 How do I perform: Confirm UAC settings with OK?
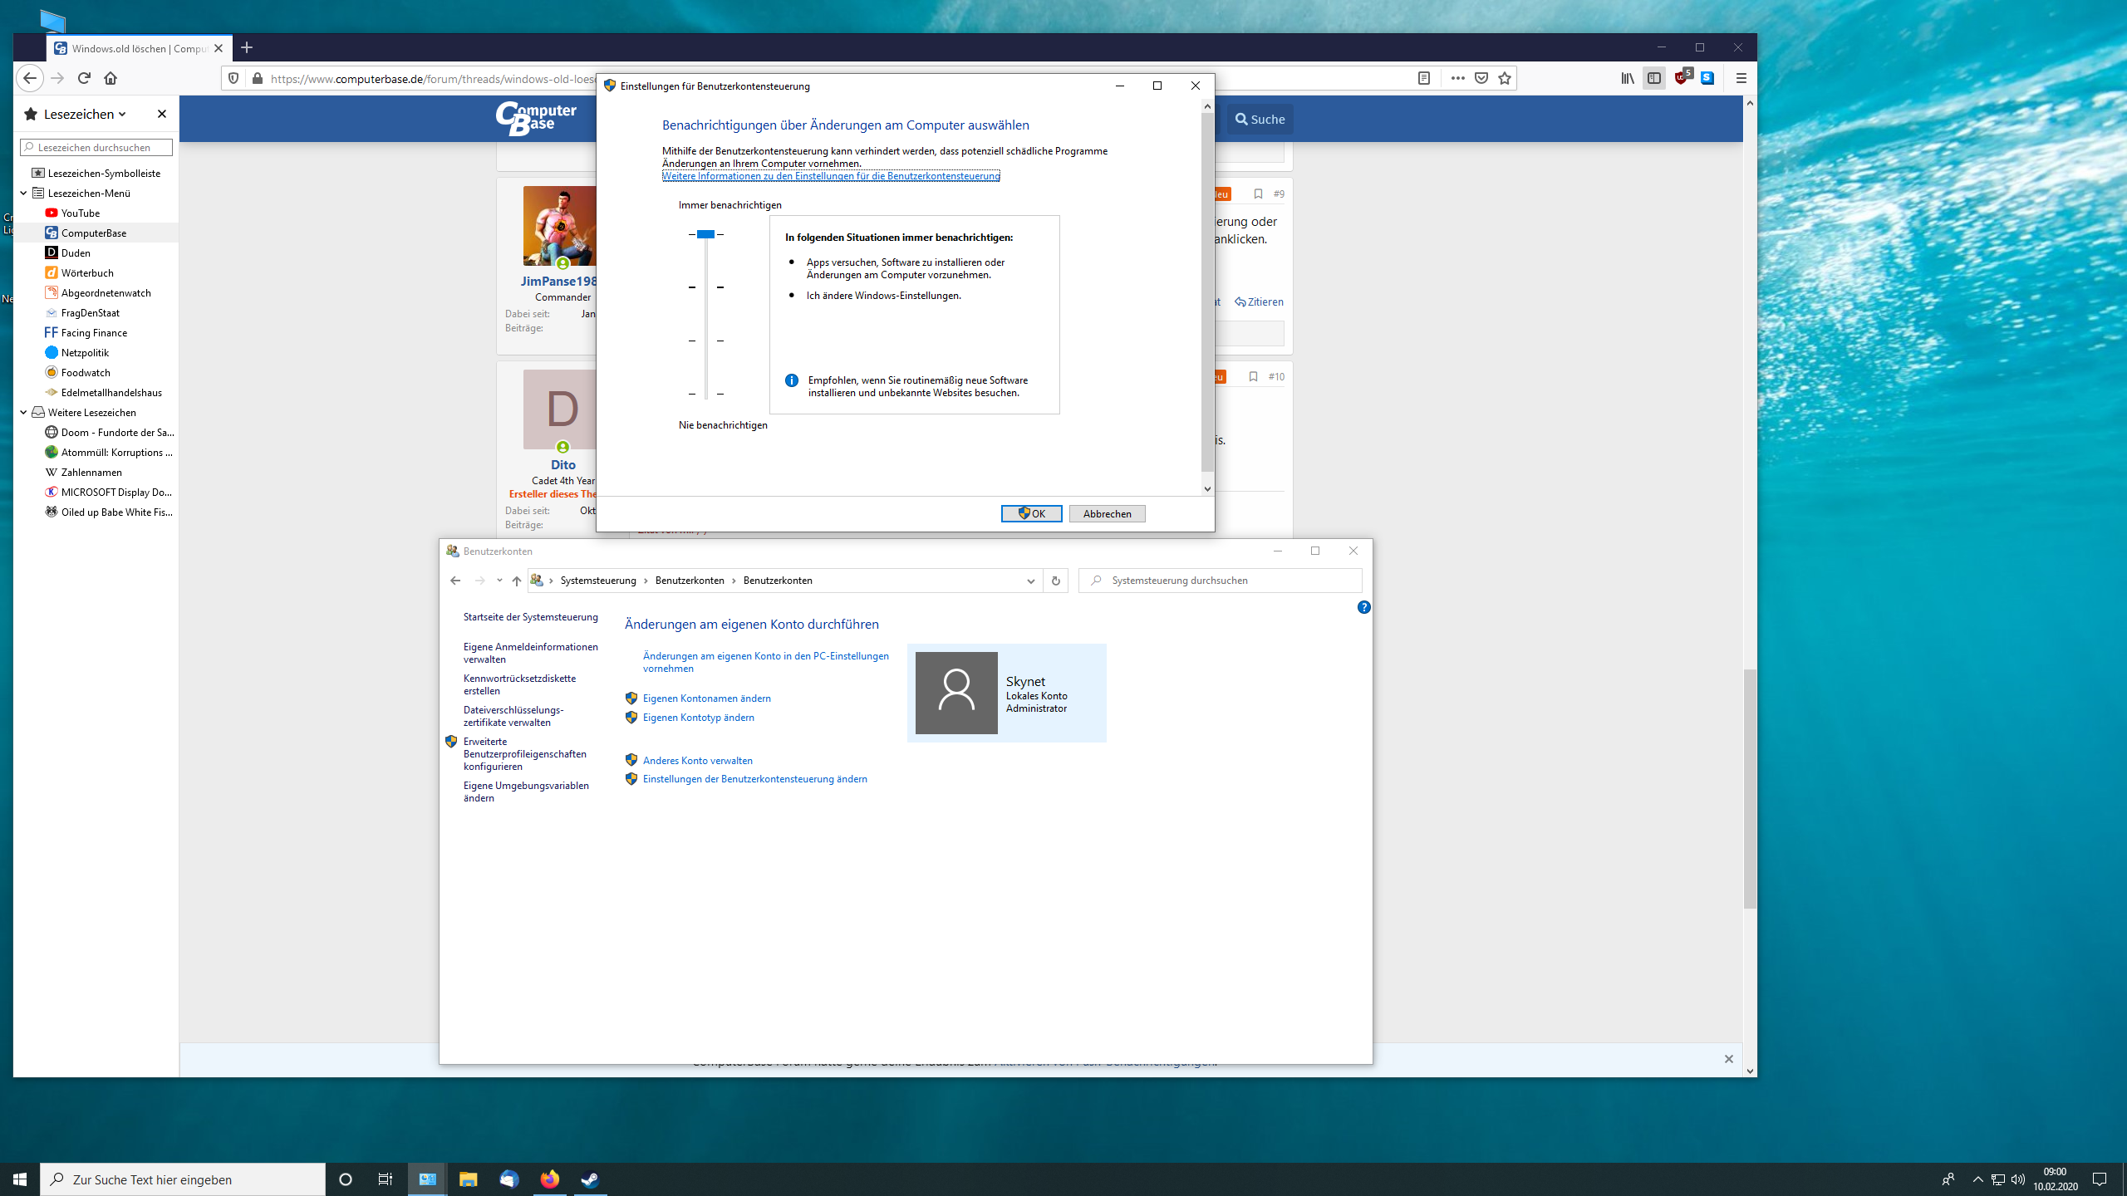click(1031, 514)
